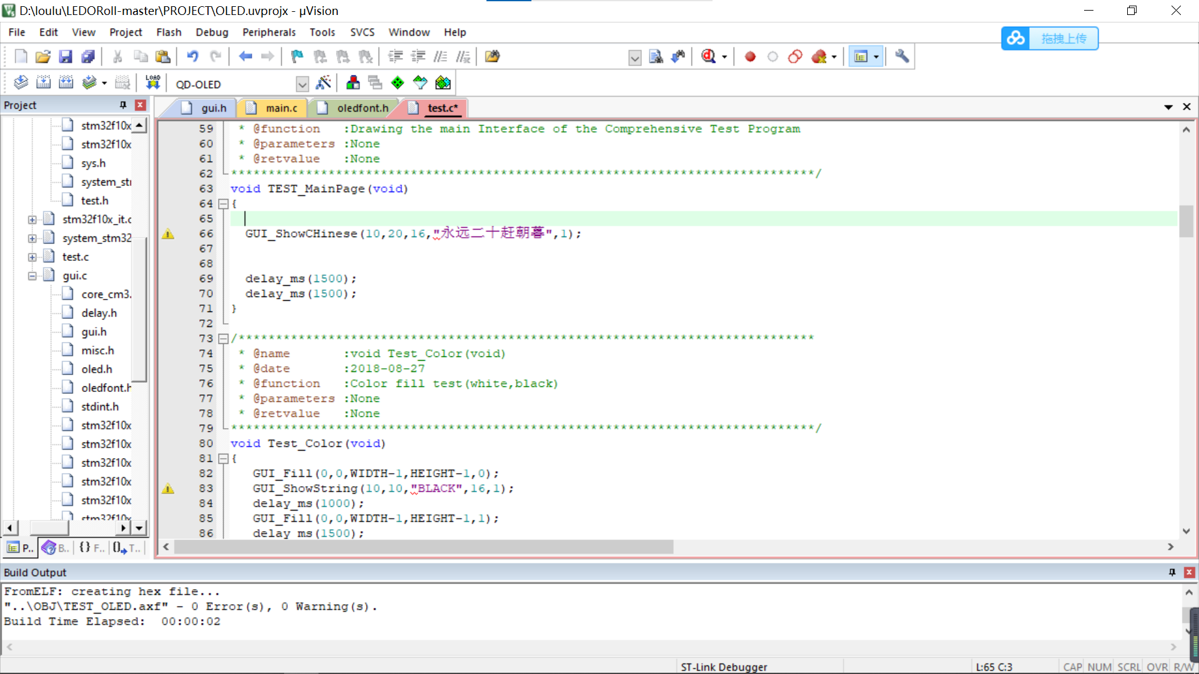Open the Debug menu
1199x674 pixels.
click(212, 32)
